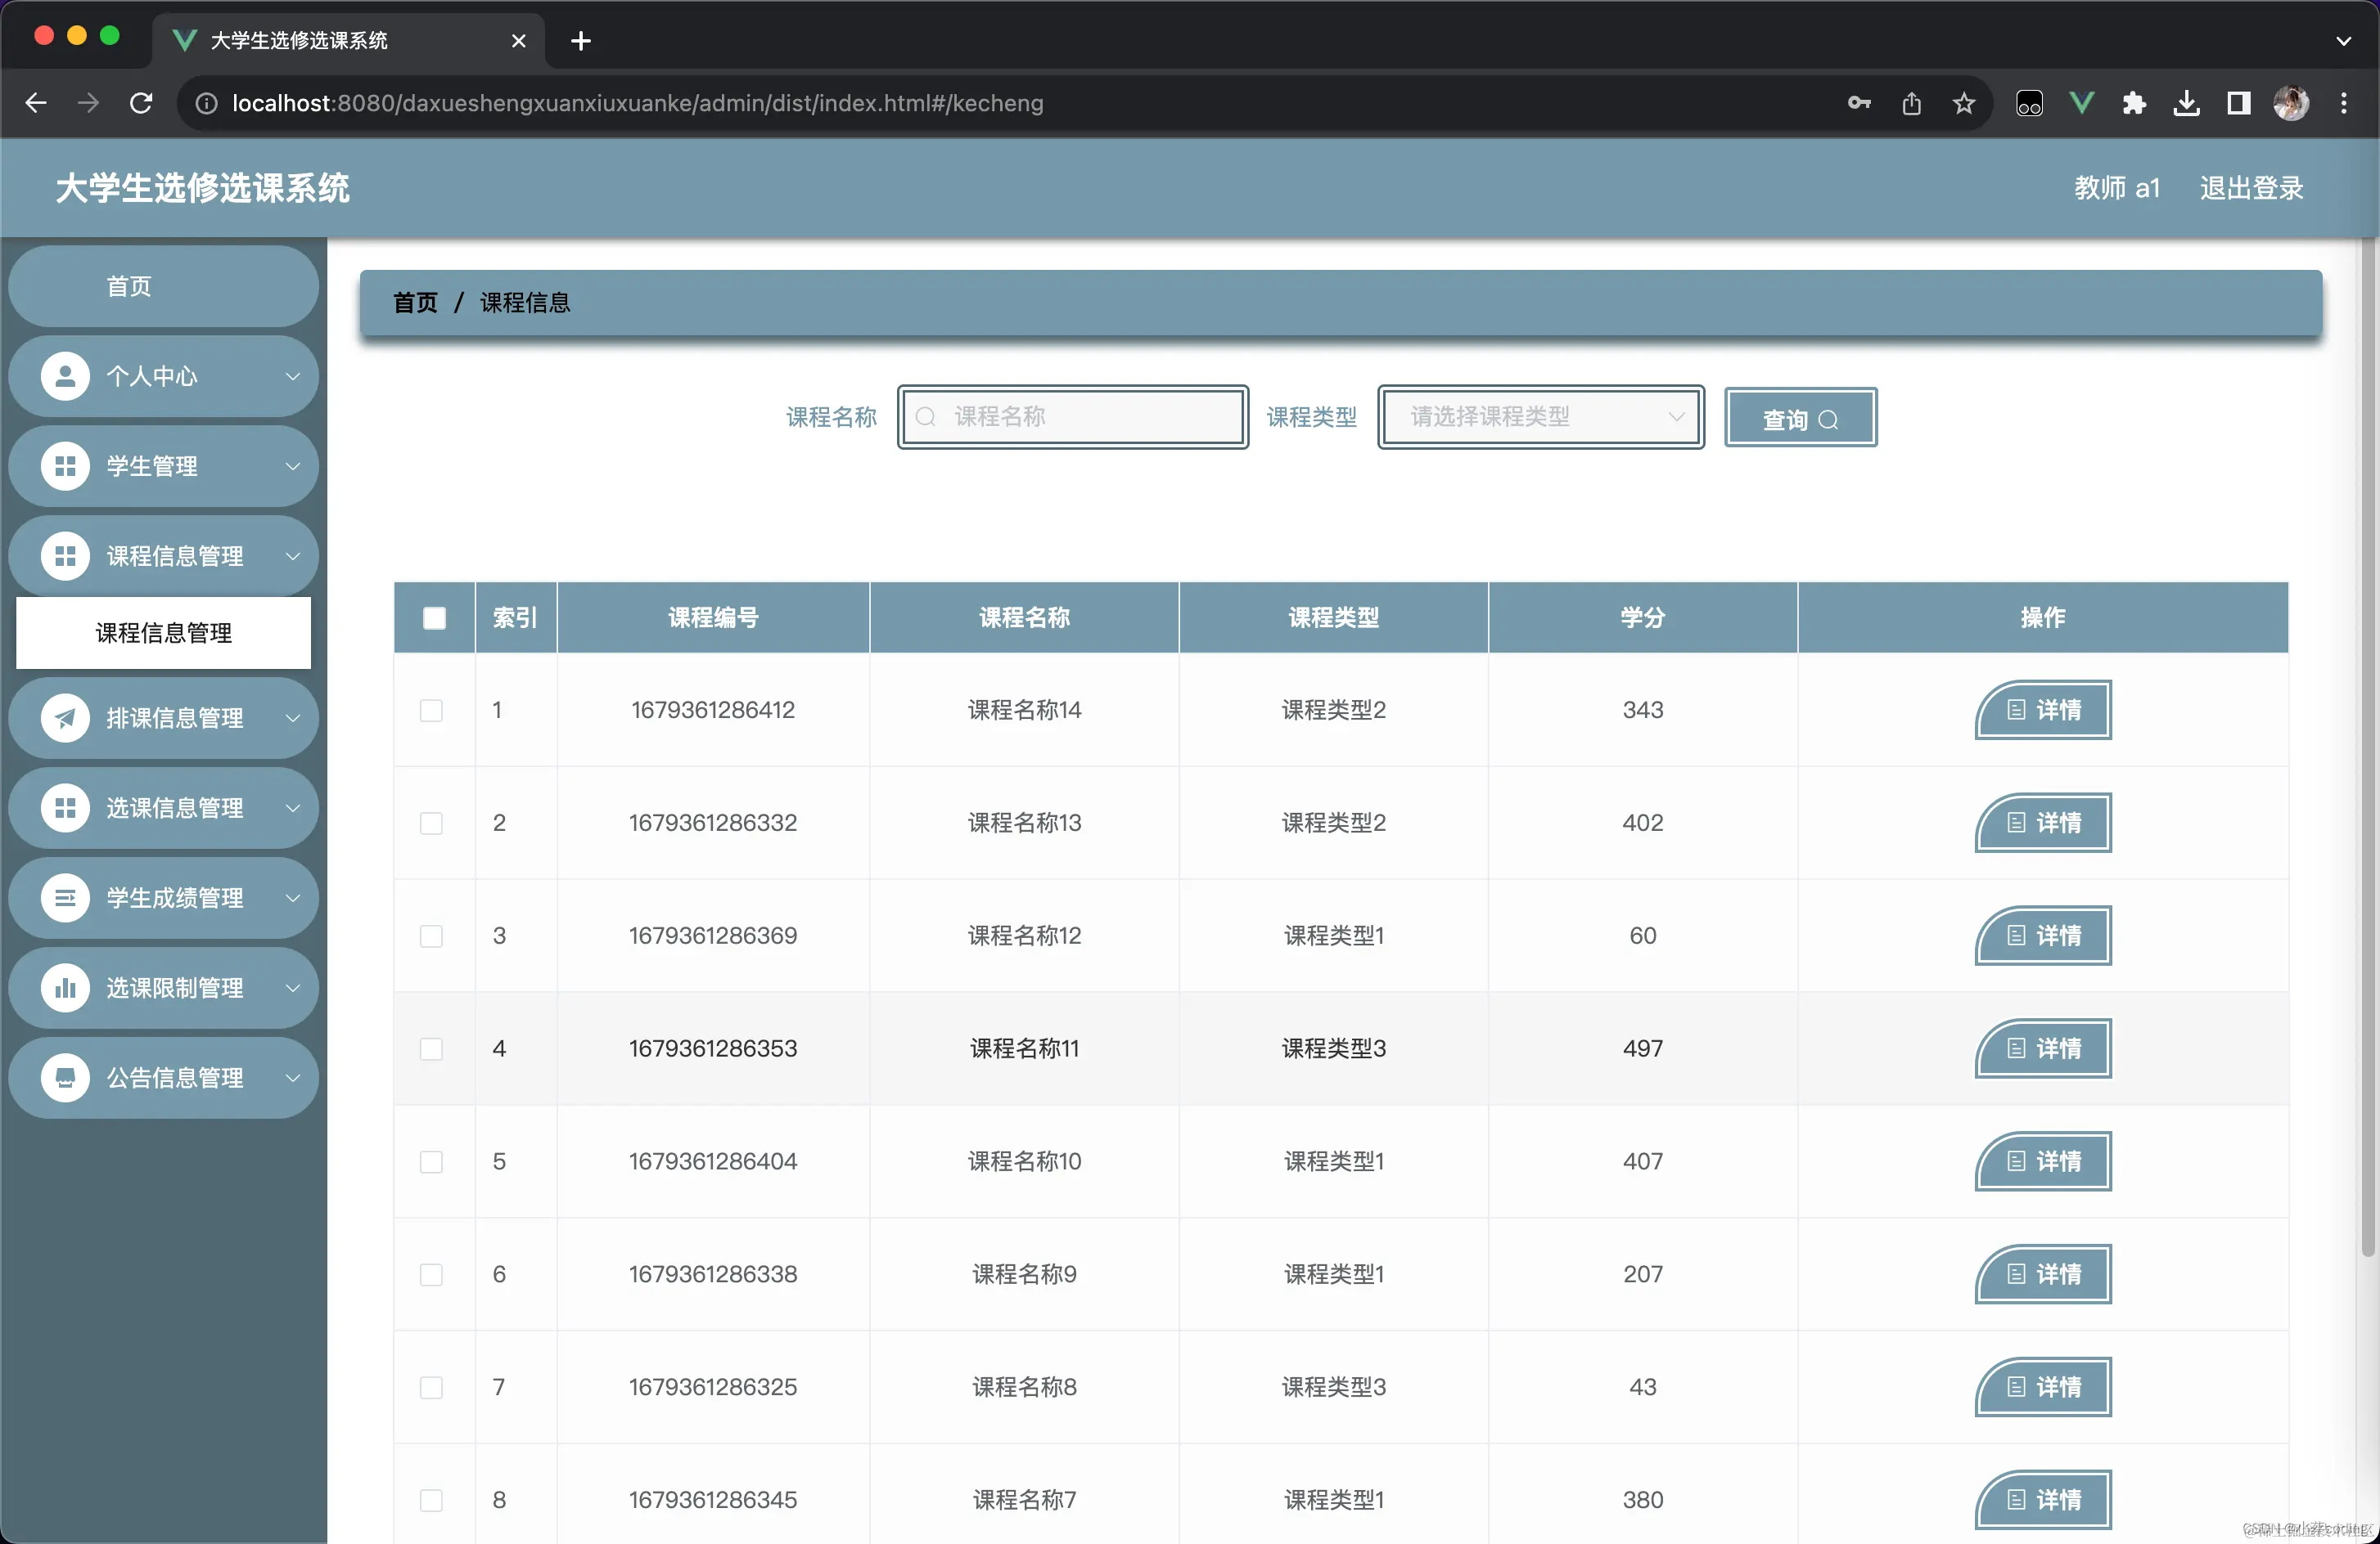Screen dimensions: 2380x1544
Task: Bookmark page with star icon
Action: pos(1963,103)
